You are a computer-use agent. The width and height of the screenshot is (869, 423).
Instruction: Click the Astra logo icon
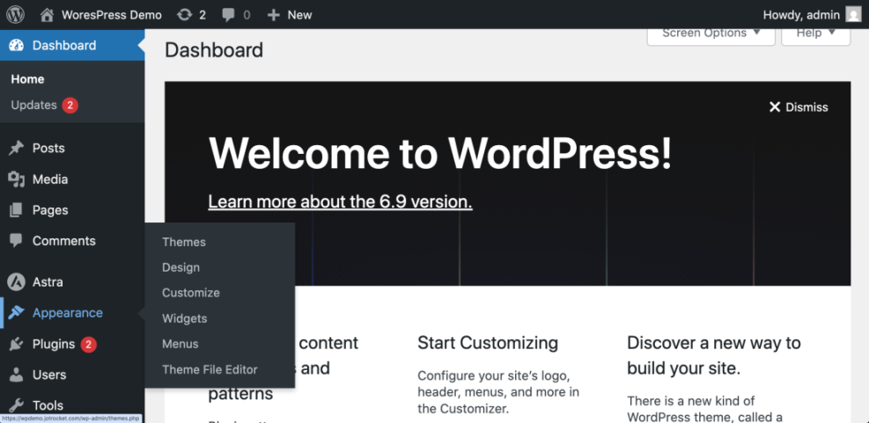[x=17, y=281]
